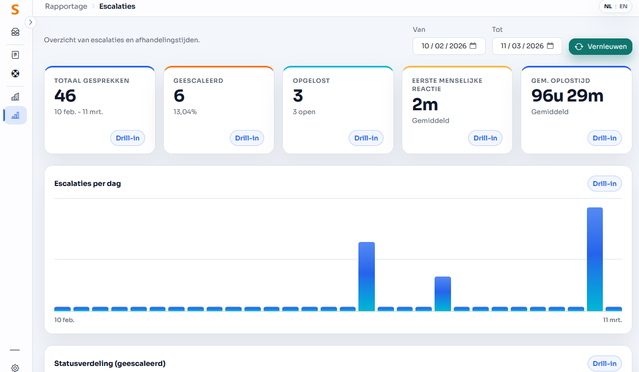Open calendar picker in Tot date field
Image resolution: width=639 pixels, height=372 pixels.
point(550,46)
